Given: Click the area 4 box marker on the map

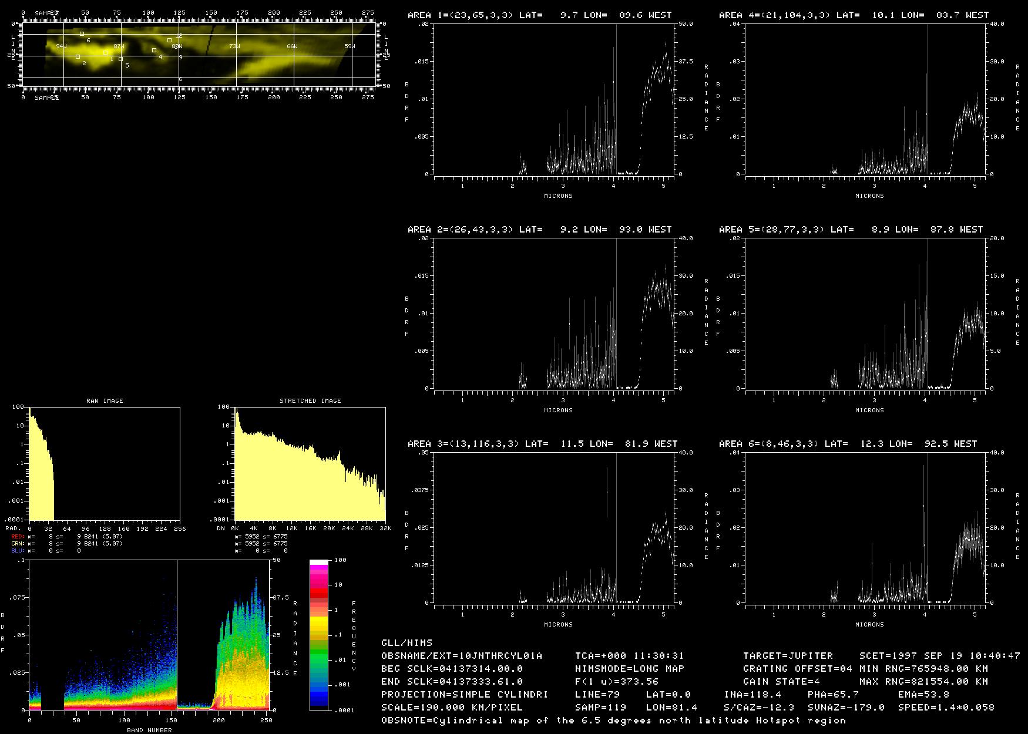Looking at the screenshot, I should [x=154, y=50].
